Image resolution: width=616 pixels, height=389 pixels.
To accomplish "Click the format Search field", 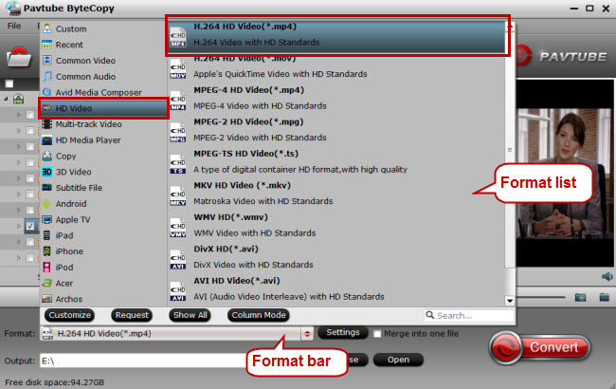I will click(469, 315).
